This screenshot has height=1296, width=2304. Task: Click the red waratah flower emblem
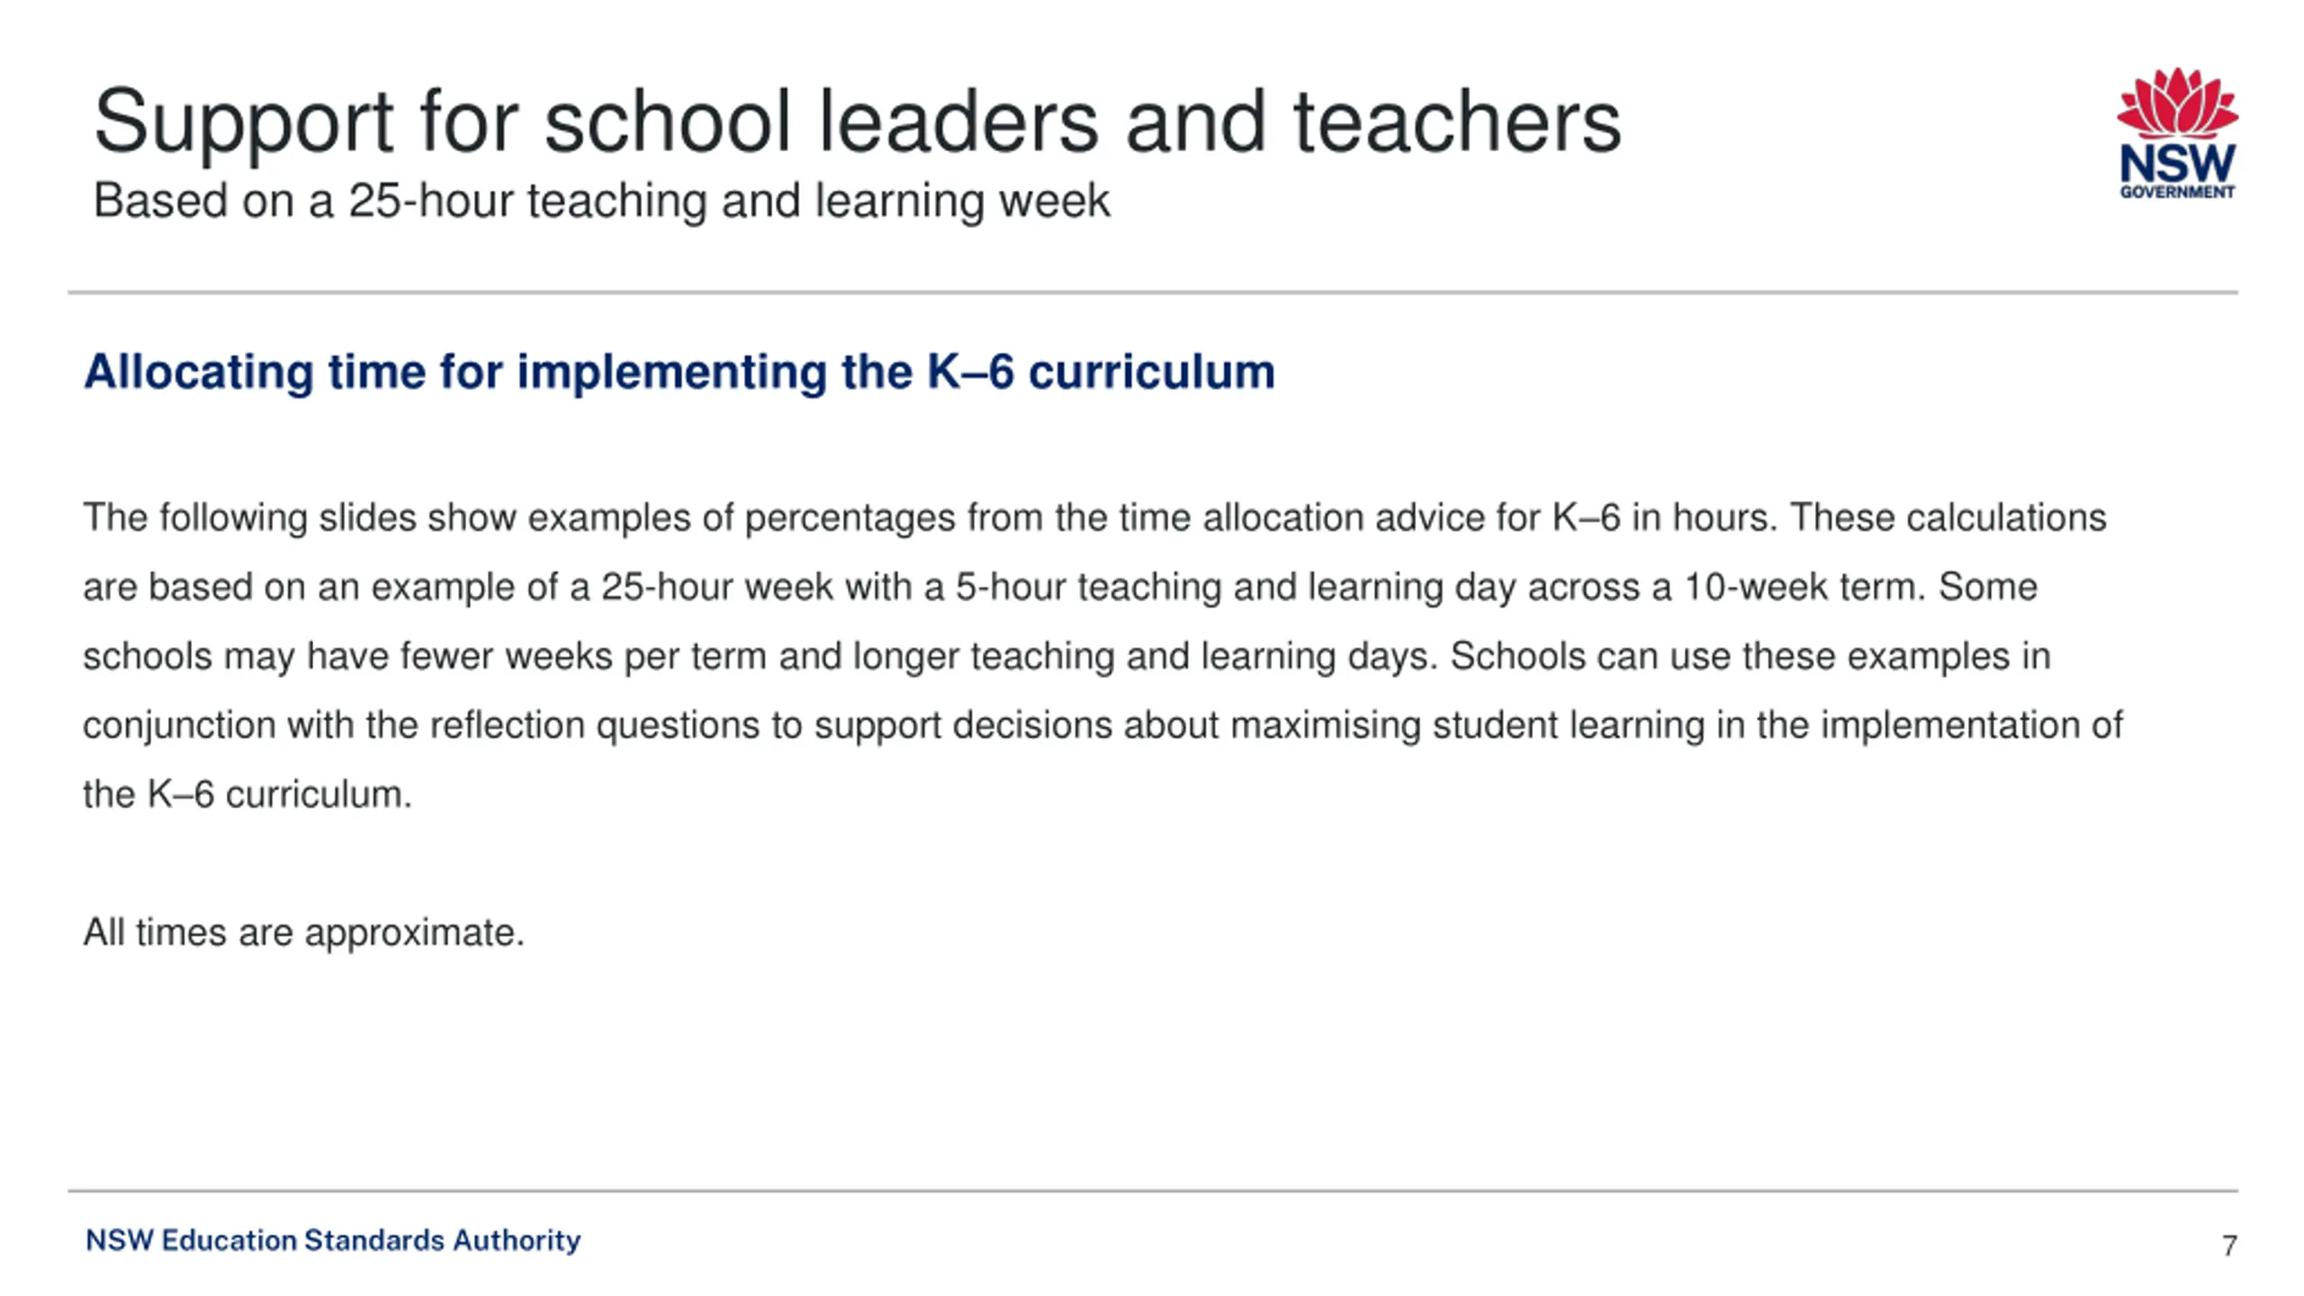pos(2177,103)
